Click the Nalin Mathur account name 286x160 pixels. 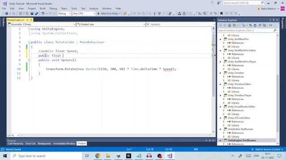[268, 9]
